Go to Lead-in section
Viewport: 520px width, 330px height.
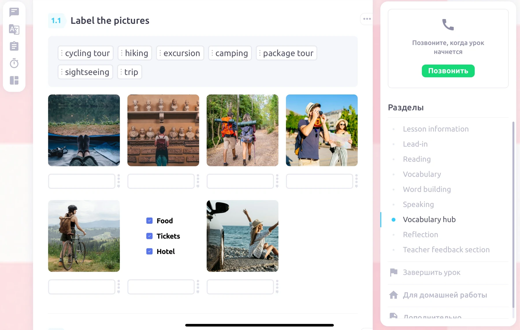(415, 144)
